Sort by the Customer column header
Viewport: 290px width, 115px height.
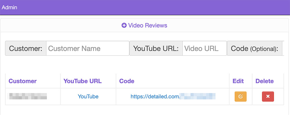click(x=23, y=81)
